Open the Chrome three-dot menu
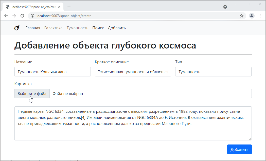Image resolution: width=266 pixels, height=161 pixels. coord(260,16)
